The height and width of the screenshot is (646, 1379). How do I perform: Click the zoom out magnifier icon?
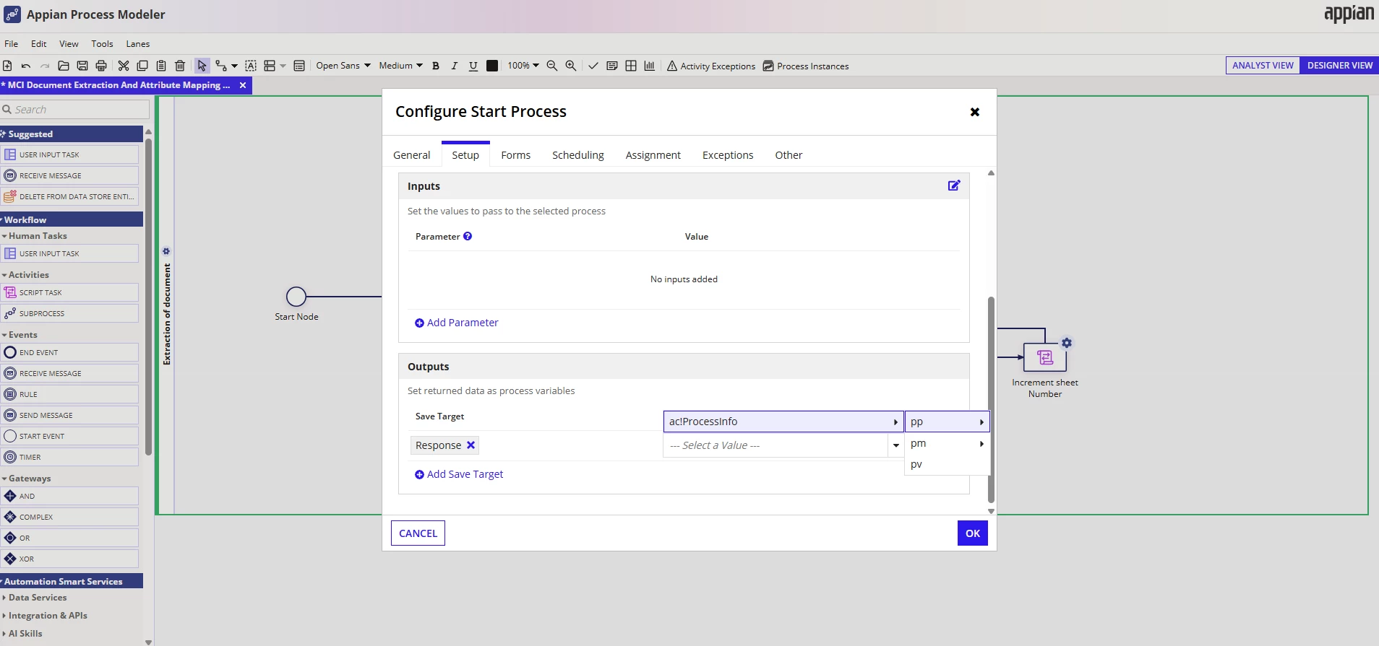[x=552, y=66]
